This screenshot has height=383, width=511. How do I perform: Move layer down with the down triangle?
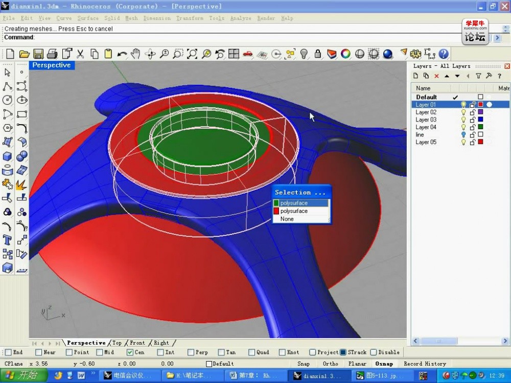(x=457, y=76)
